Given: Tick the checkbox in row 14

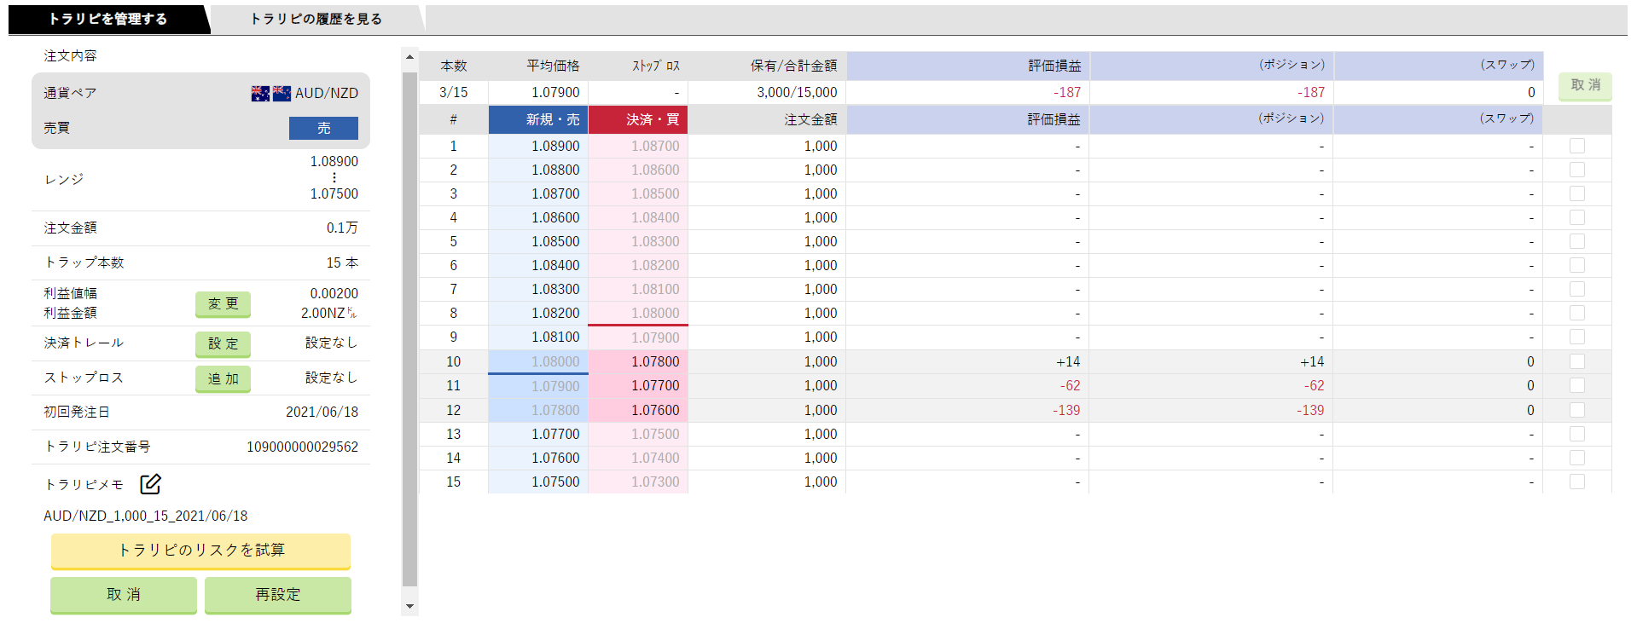Looking at the screenshot, I should pyautogui.click(x=1577, y=458).
